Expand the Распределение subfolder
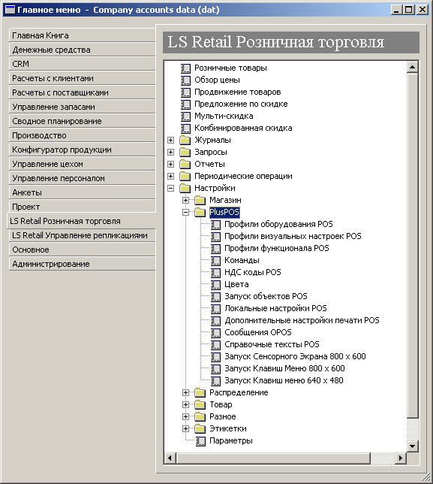Viewport: 433px width, 484px height. 185,393
